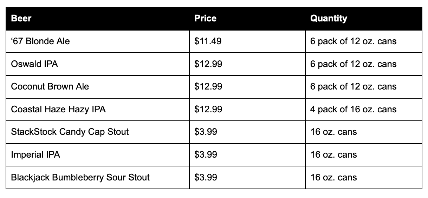Click '67 Blonde Ale quantity cell
This screenshot has height=198, width=428.
(x=364, y=41)
